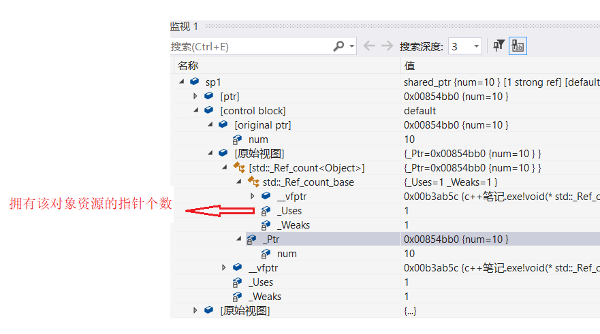Viewport: 600px width, 334px height.
Task: Open the search options dropdown arrow
Action: click(x=351, y=46)
